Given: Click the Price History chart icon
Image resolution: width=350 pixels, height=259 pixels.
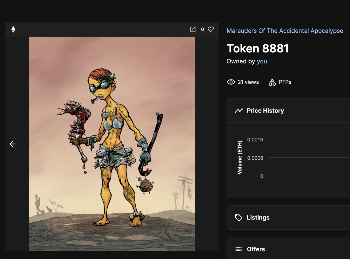Looking at the screenshot, I should pos(239,110).
